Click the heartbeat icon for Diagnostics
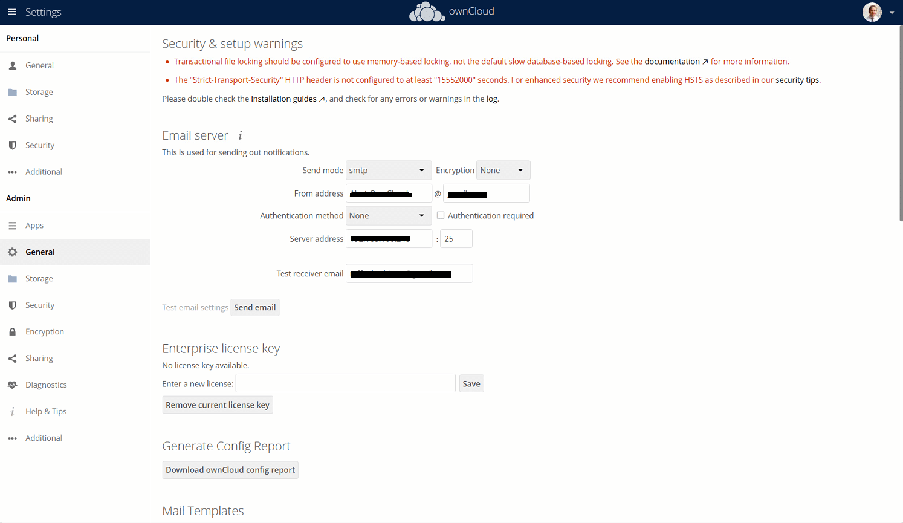The width and height of the screenshot is (903, 523). (x=13, y=385)
